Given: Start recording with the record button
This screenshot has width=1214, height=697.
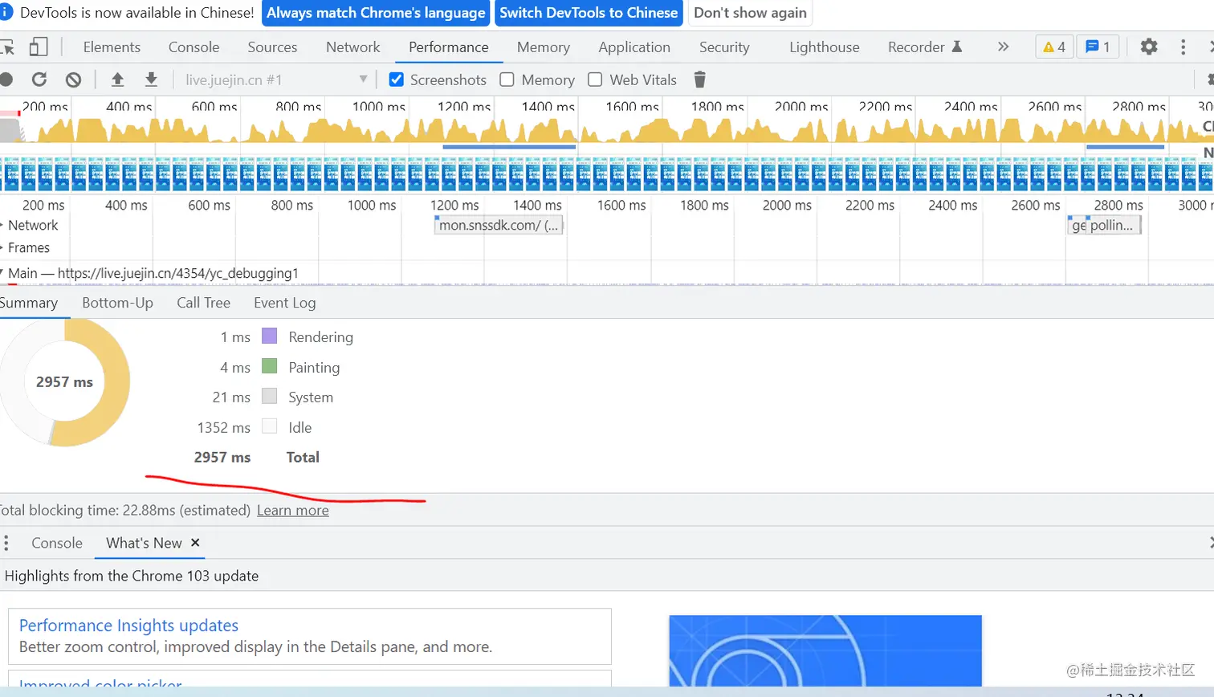Looking at the screenshot, I should coord(6,79).
